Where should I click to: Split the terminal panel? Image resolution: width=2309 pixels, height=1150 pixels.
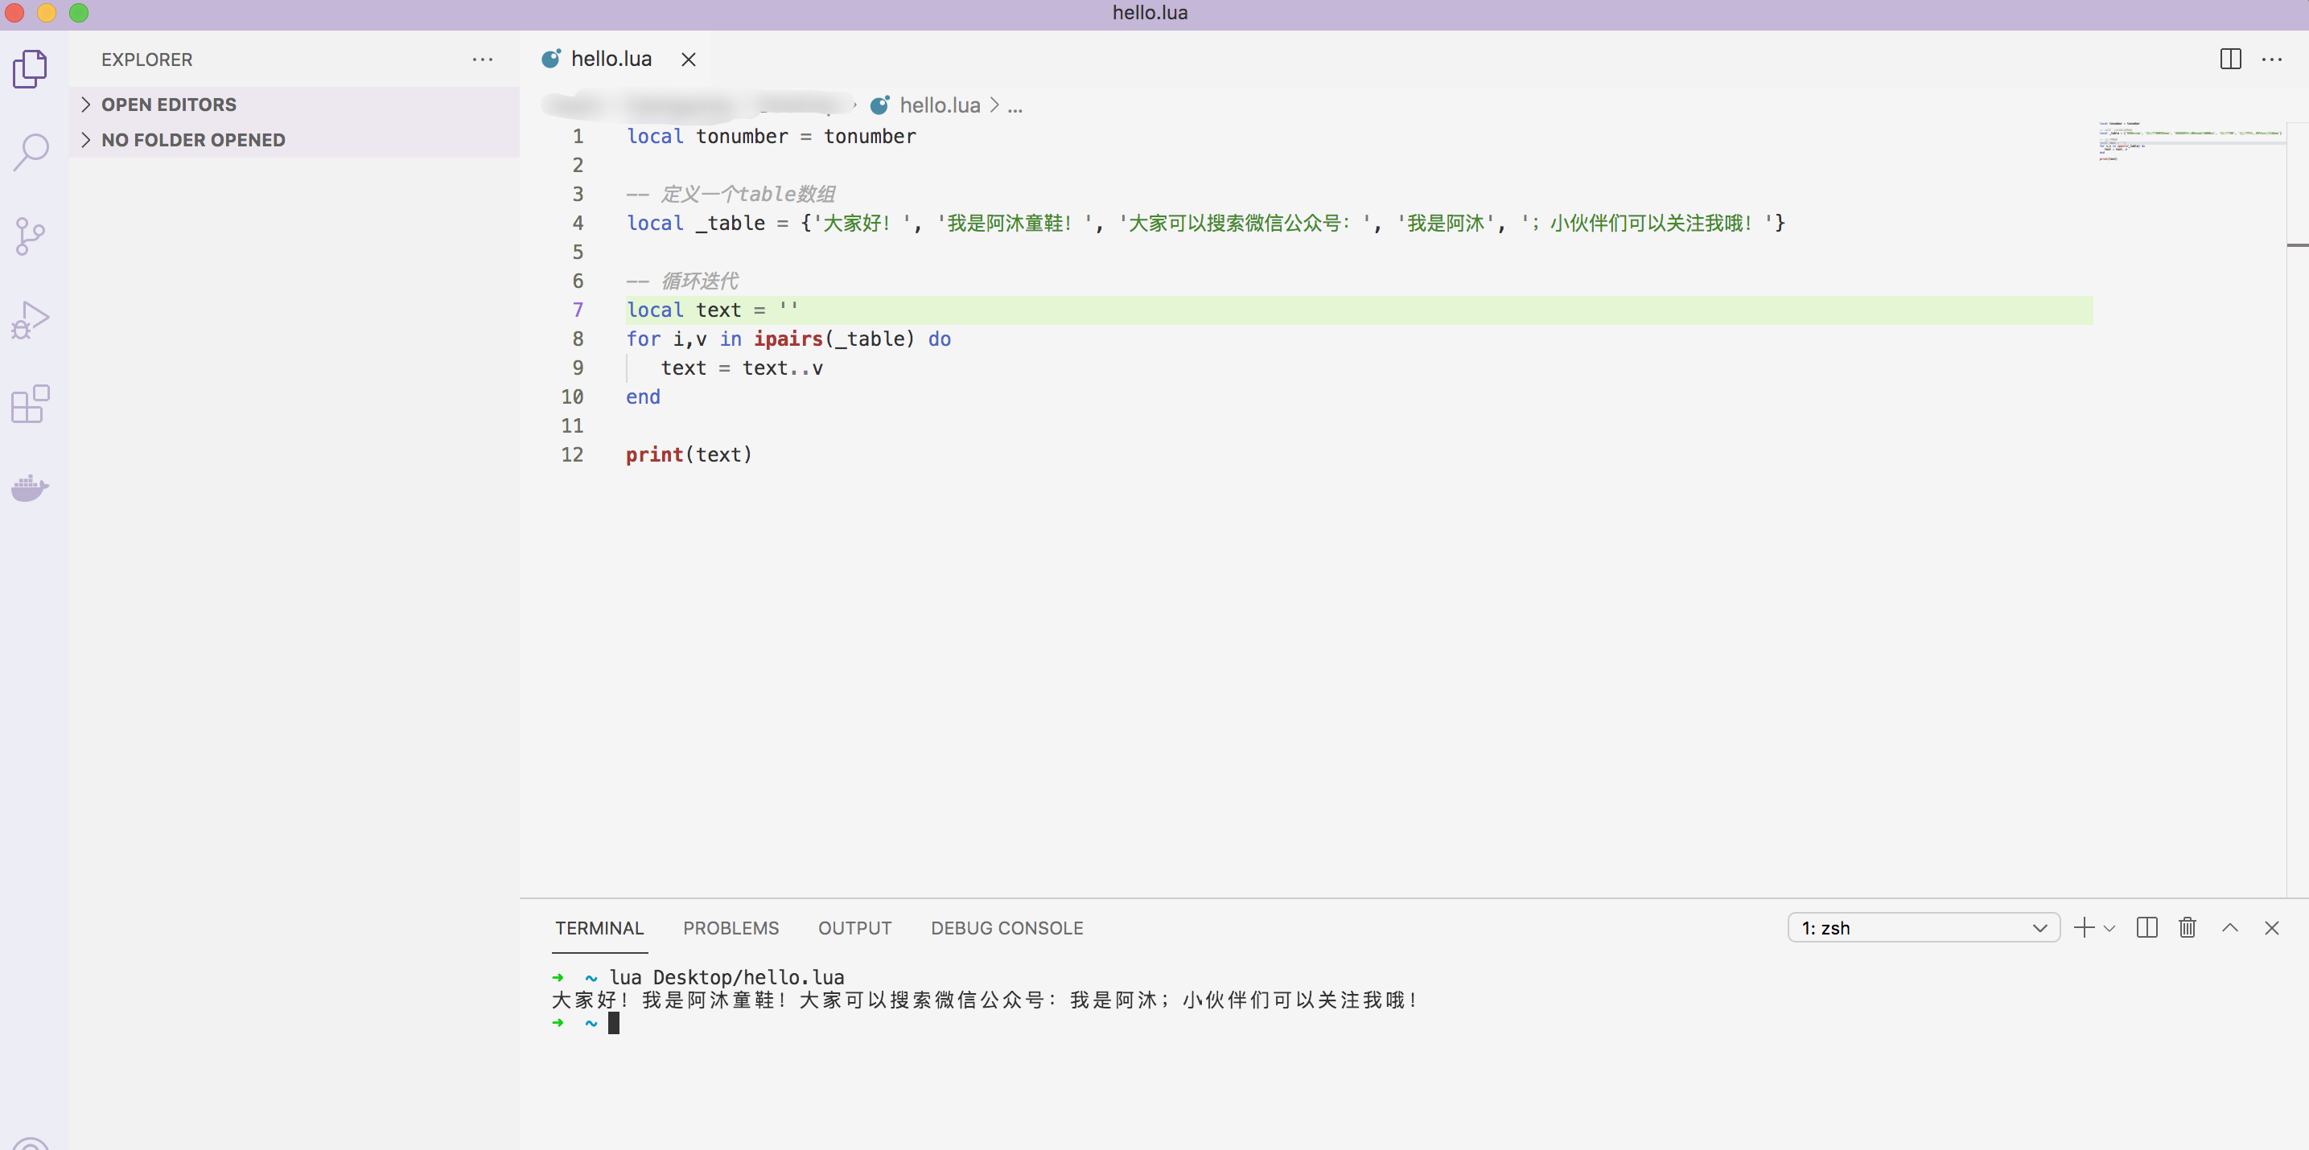(2146, 928)
